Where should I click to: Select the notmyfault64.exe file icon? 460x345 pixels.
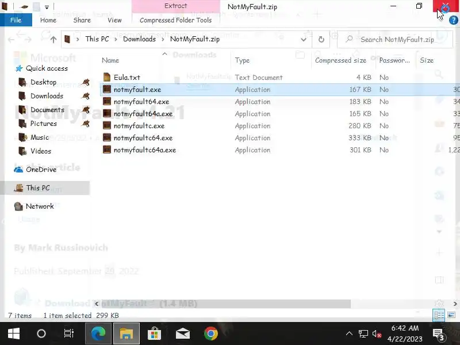[x=107, y=101]
